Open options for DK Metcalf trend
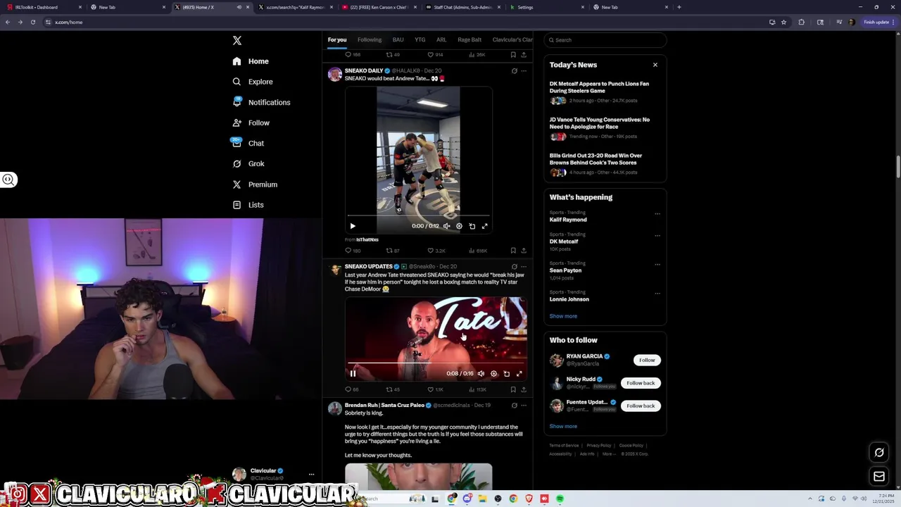 pos(657,235)
